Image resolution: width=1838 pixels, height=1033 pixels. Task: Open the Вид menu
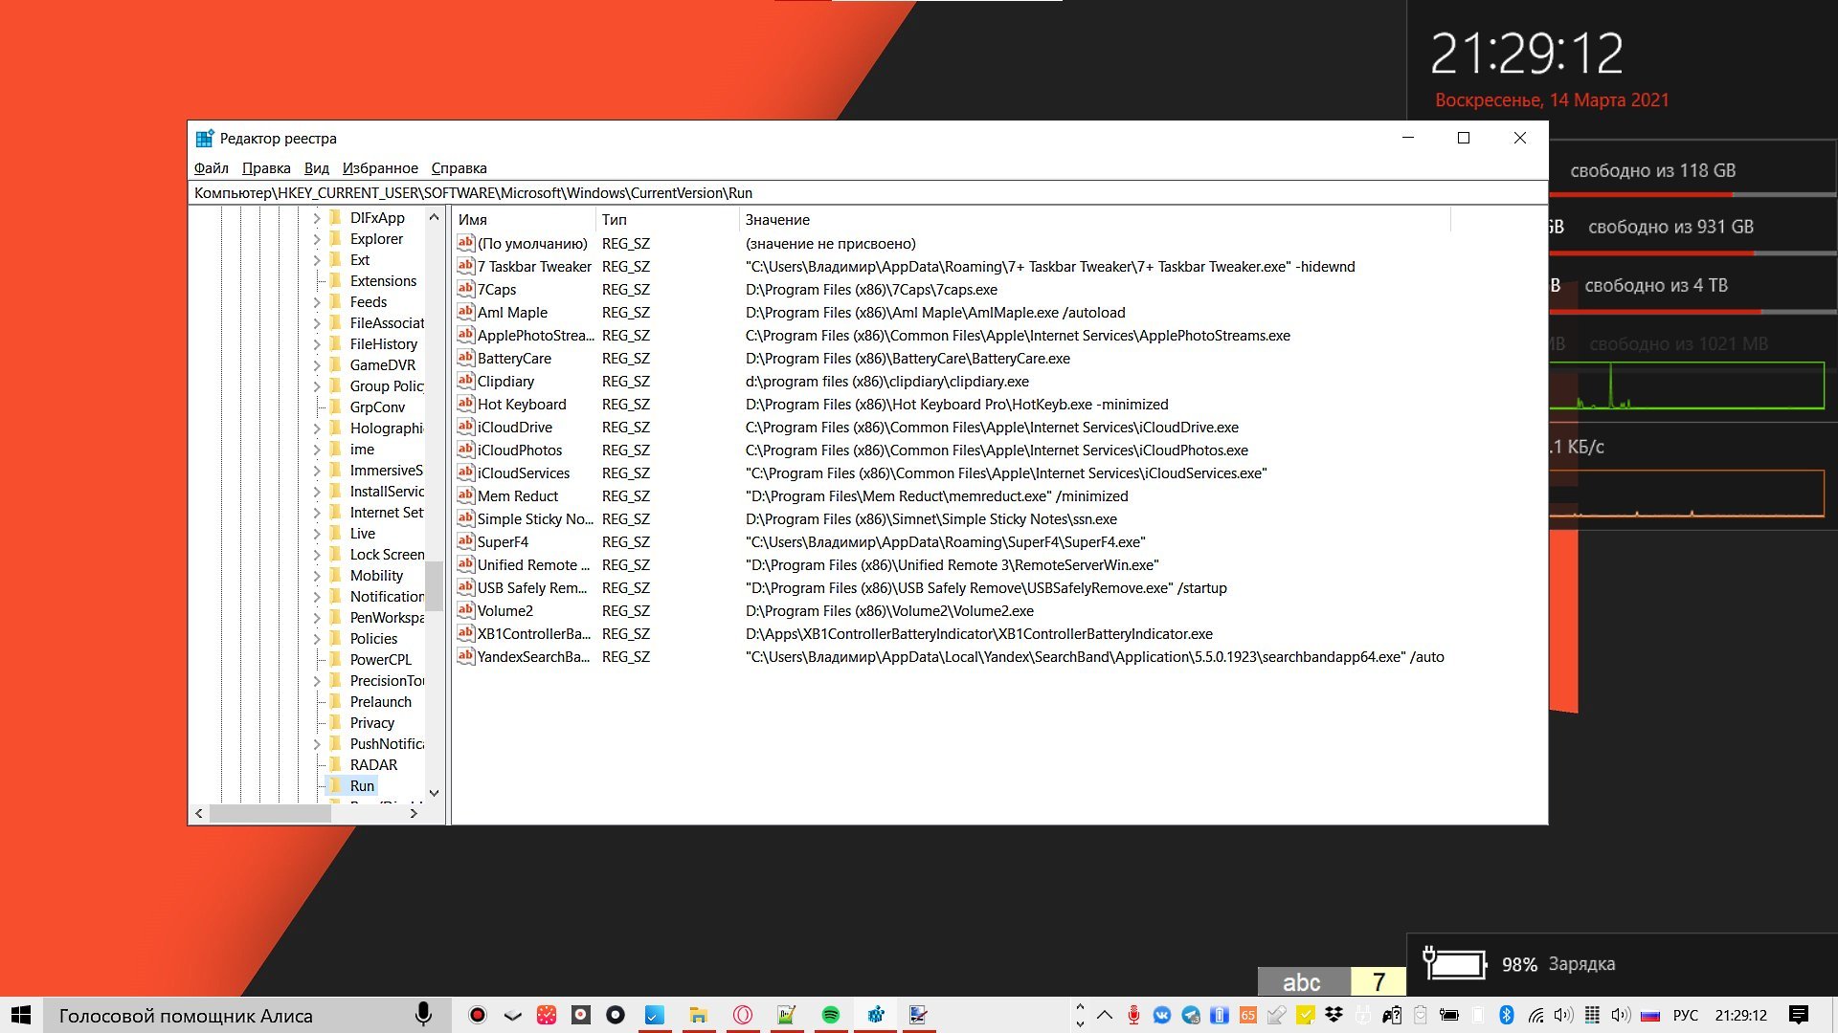(317, 168)
